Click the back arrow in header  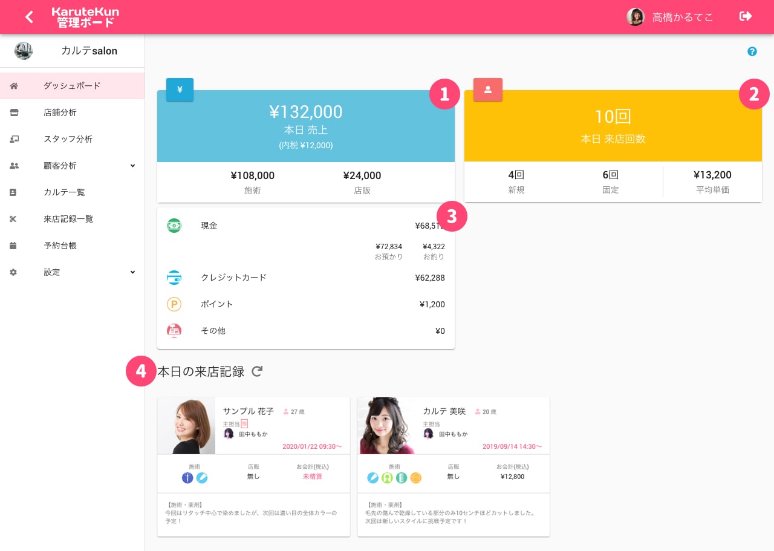click(x=29, y=17)
